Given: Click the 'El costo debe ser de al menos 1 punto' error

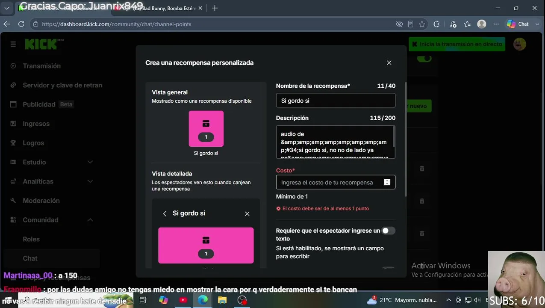Looking at the screenshot, I should (x=326, y=208).
